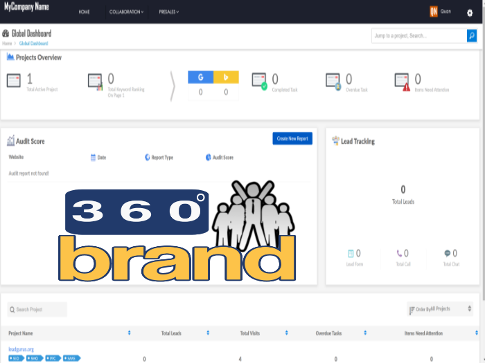Viewport: 485px width, 363px height.
Task: Click the Create New Report button
Action: click(x=292, y=139)
